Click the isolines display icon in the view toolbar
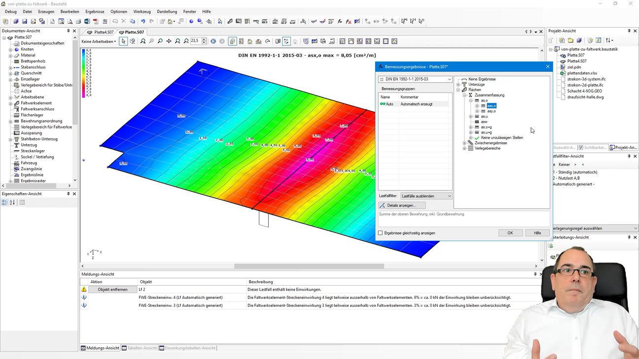 306,41
